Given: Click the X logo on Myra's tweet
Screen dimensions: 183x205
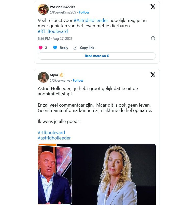Looking at the screenshot, I should (x=153, y=75).
